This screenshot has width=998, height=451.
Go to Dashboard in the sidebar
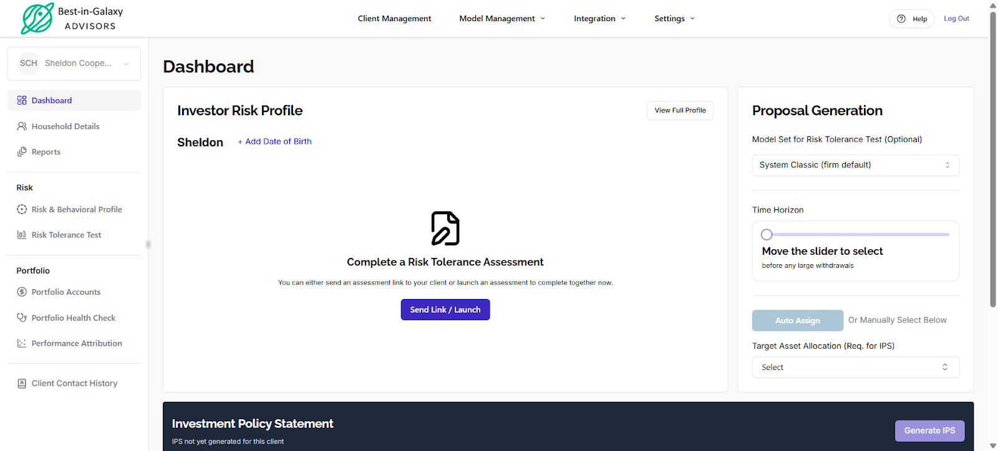(x=74, y=100)
